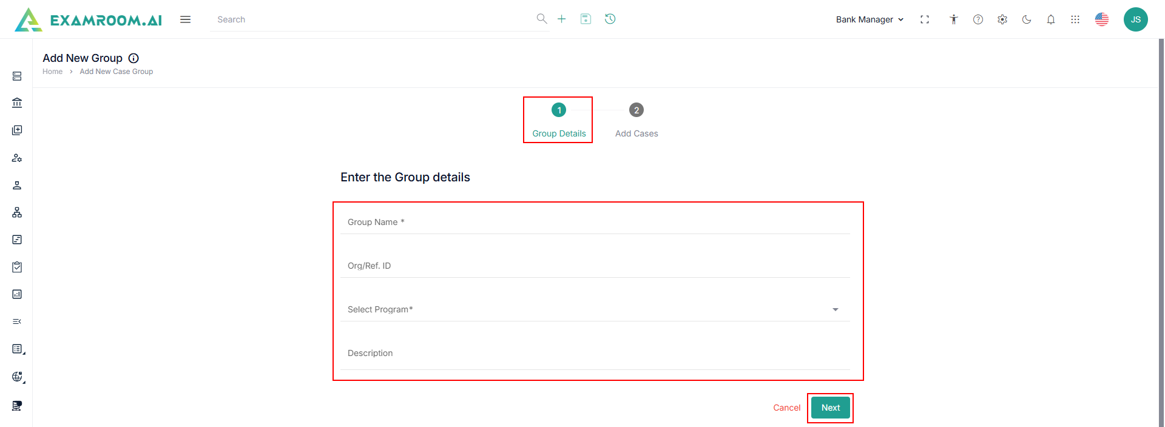Open the apps grid launcher

pos(1075,19)
